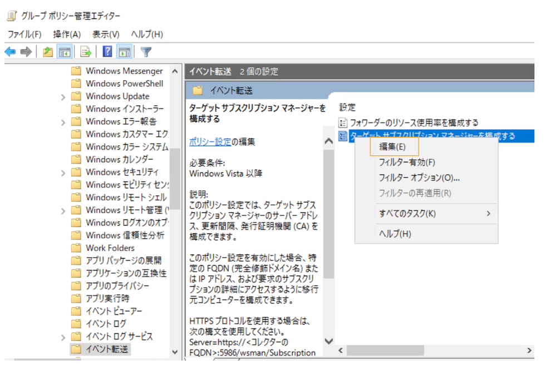This screenshot has width=556, height=365.
Task: Click the ポリシー設定 link
Action: [210, 141]
